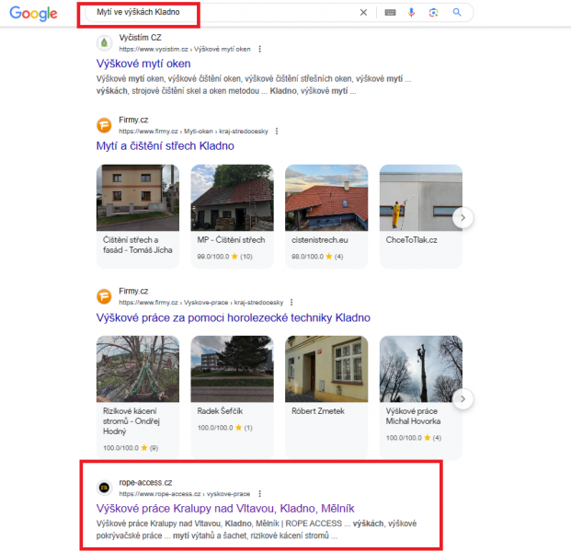The width and height of the screenshot is (571, 552).
Task: Click the firmy.cz Vyskove-prace breadcrumb URL
Action: [x=201, y=303]
